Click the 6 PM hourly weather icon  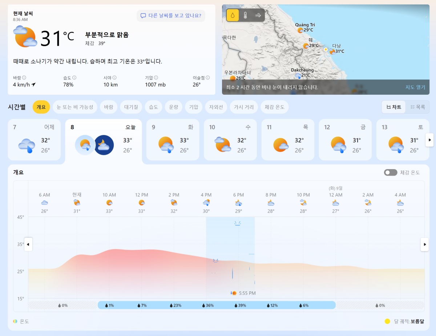[x=238, y=202]
